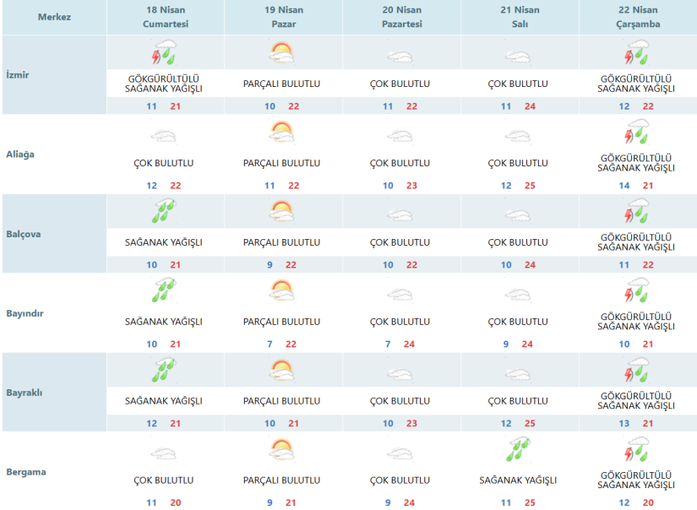This screenshot has width=697, height=510.
Task: Select the 18 Nisan Cumartesi column header
Action: point(165,18)
